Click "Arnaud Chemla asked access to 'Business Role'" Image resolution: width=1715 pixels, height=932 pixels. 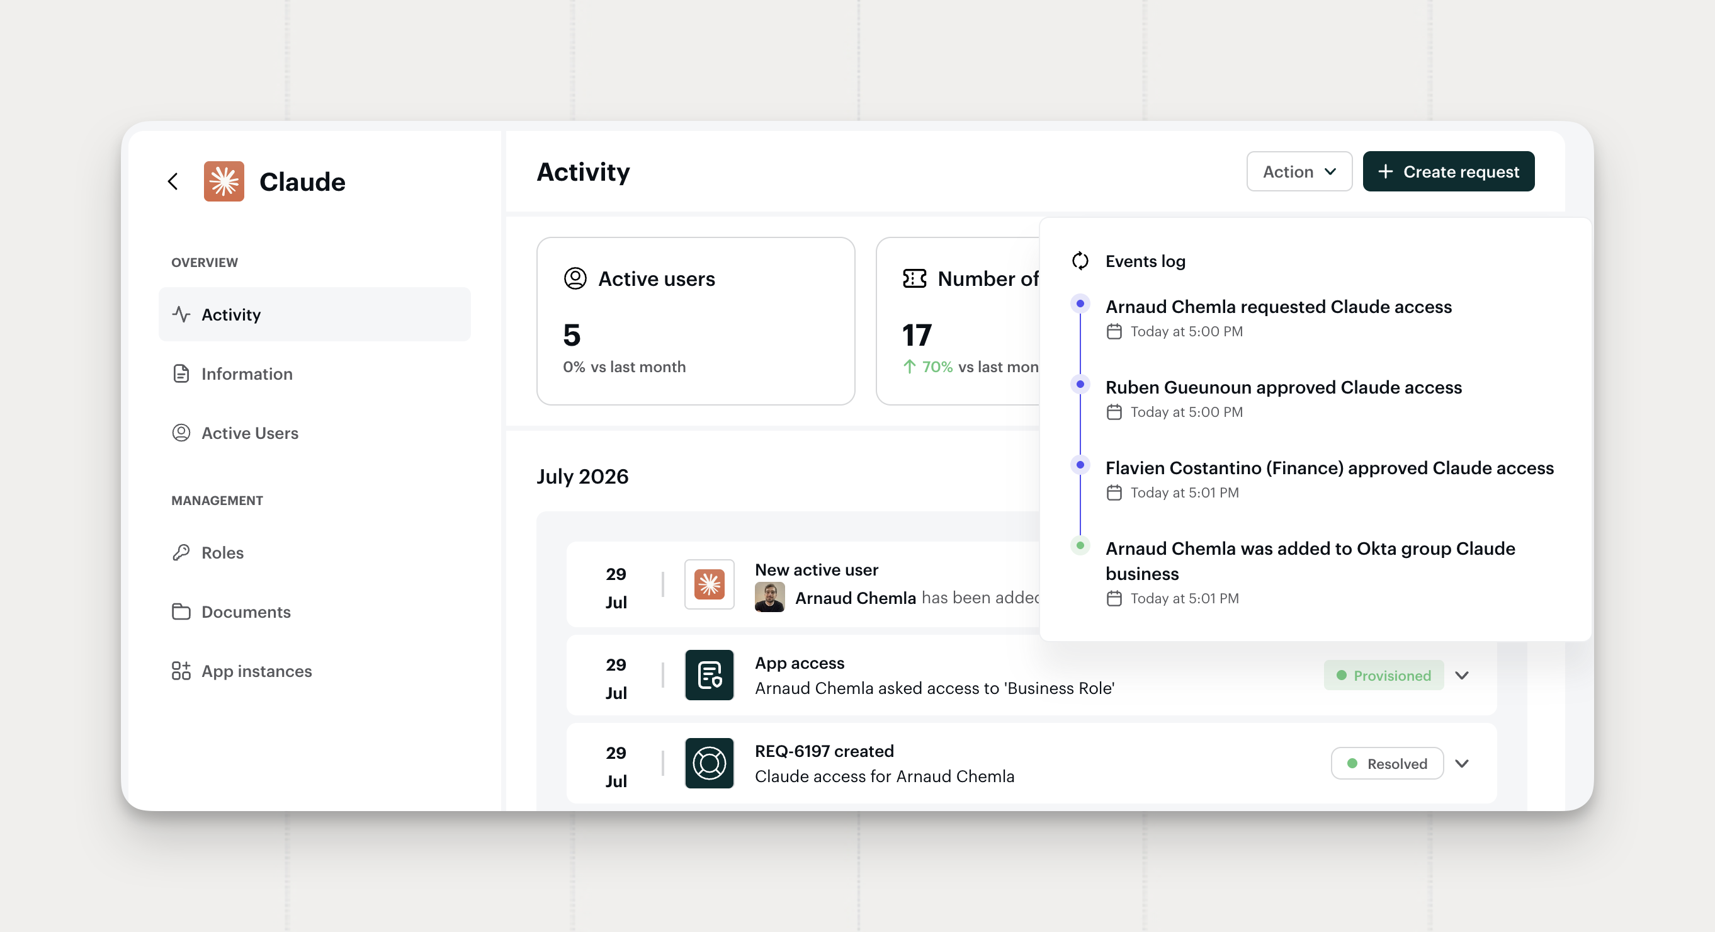tap(935, 688)
